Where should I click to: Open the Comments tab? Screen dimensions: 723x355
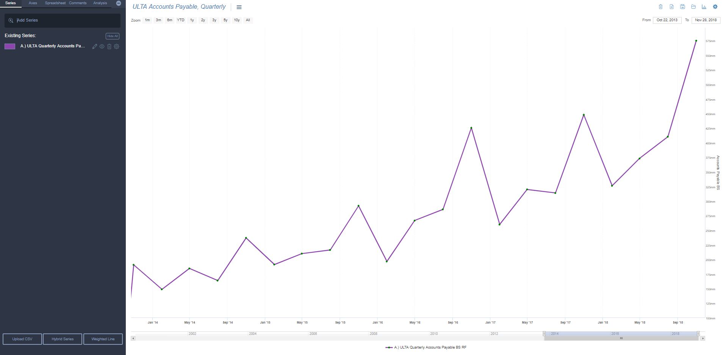(x=78, y=3)
